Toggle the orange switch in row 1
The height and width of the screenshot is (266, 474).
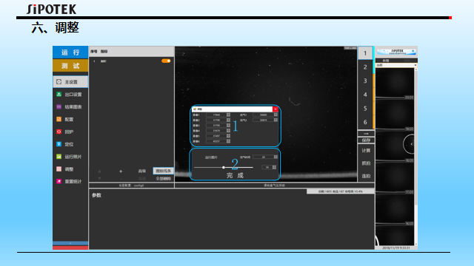[x=166, y=61]
